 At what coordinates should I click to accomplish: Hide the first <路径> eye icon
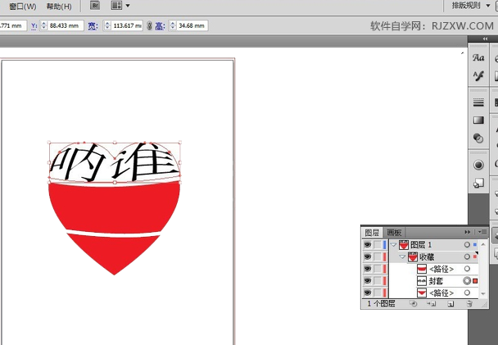coord(368,269)
